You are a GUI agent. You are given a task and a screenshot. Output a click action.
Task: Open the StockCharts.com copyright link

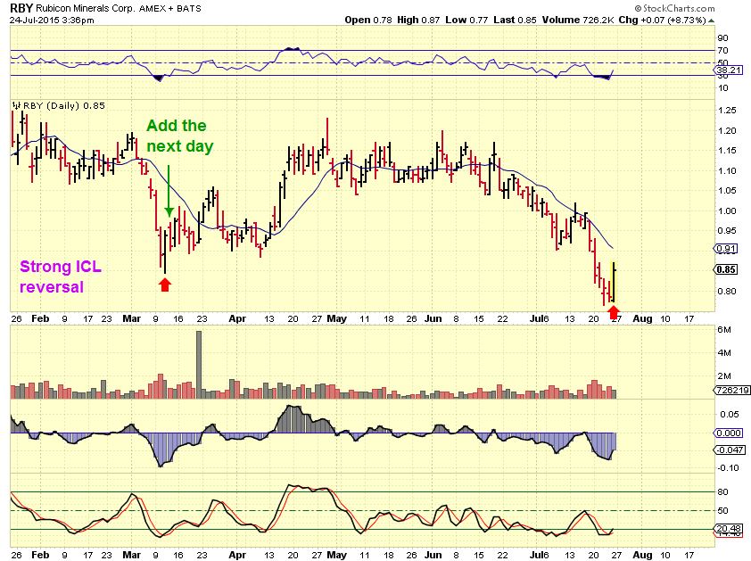tap(674, 8)
